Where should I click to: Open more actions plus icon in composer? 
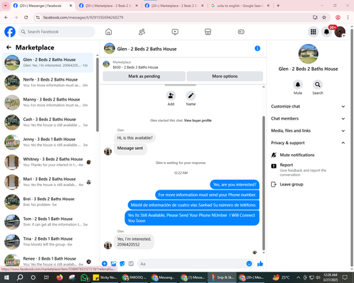pyautogui.click(x=105, y=264)
